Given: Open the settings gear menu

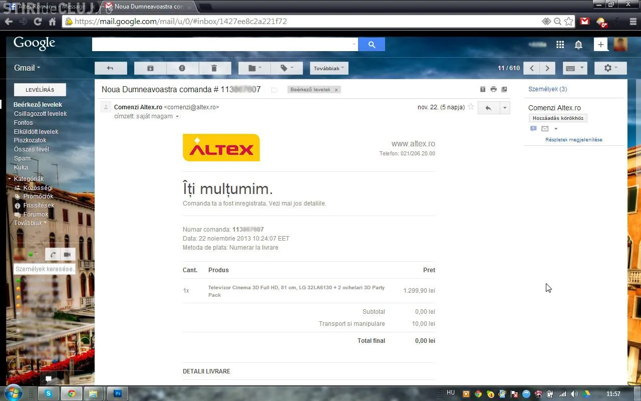Looking at the screenshot, I should tap(610, 68).
